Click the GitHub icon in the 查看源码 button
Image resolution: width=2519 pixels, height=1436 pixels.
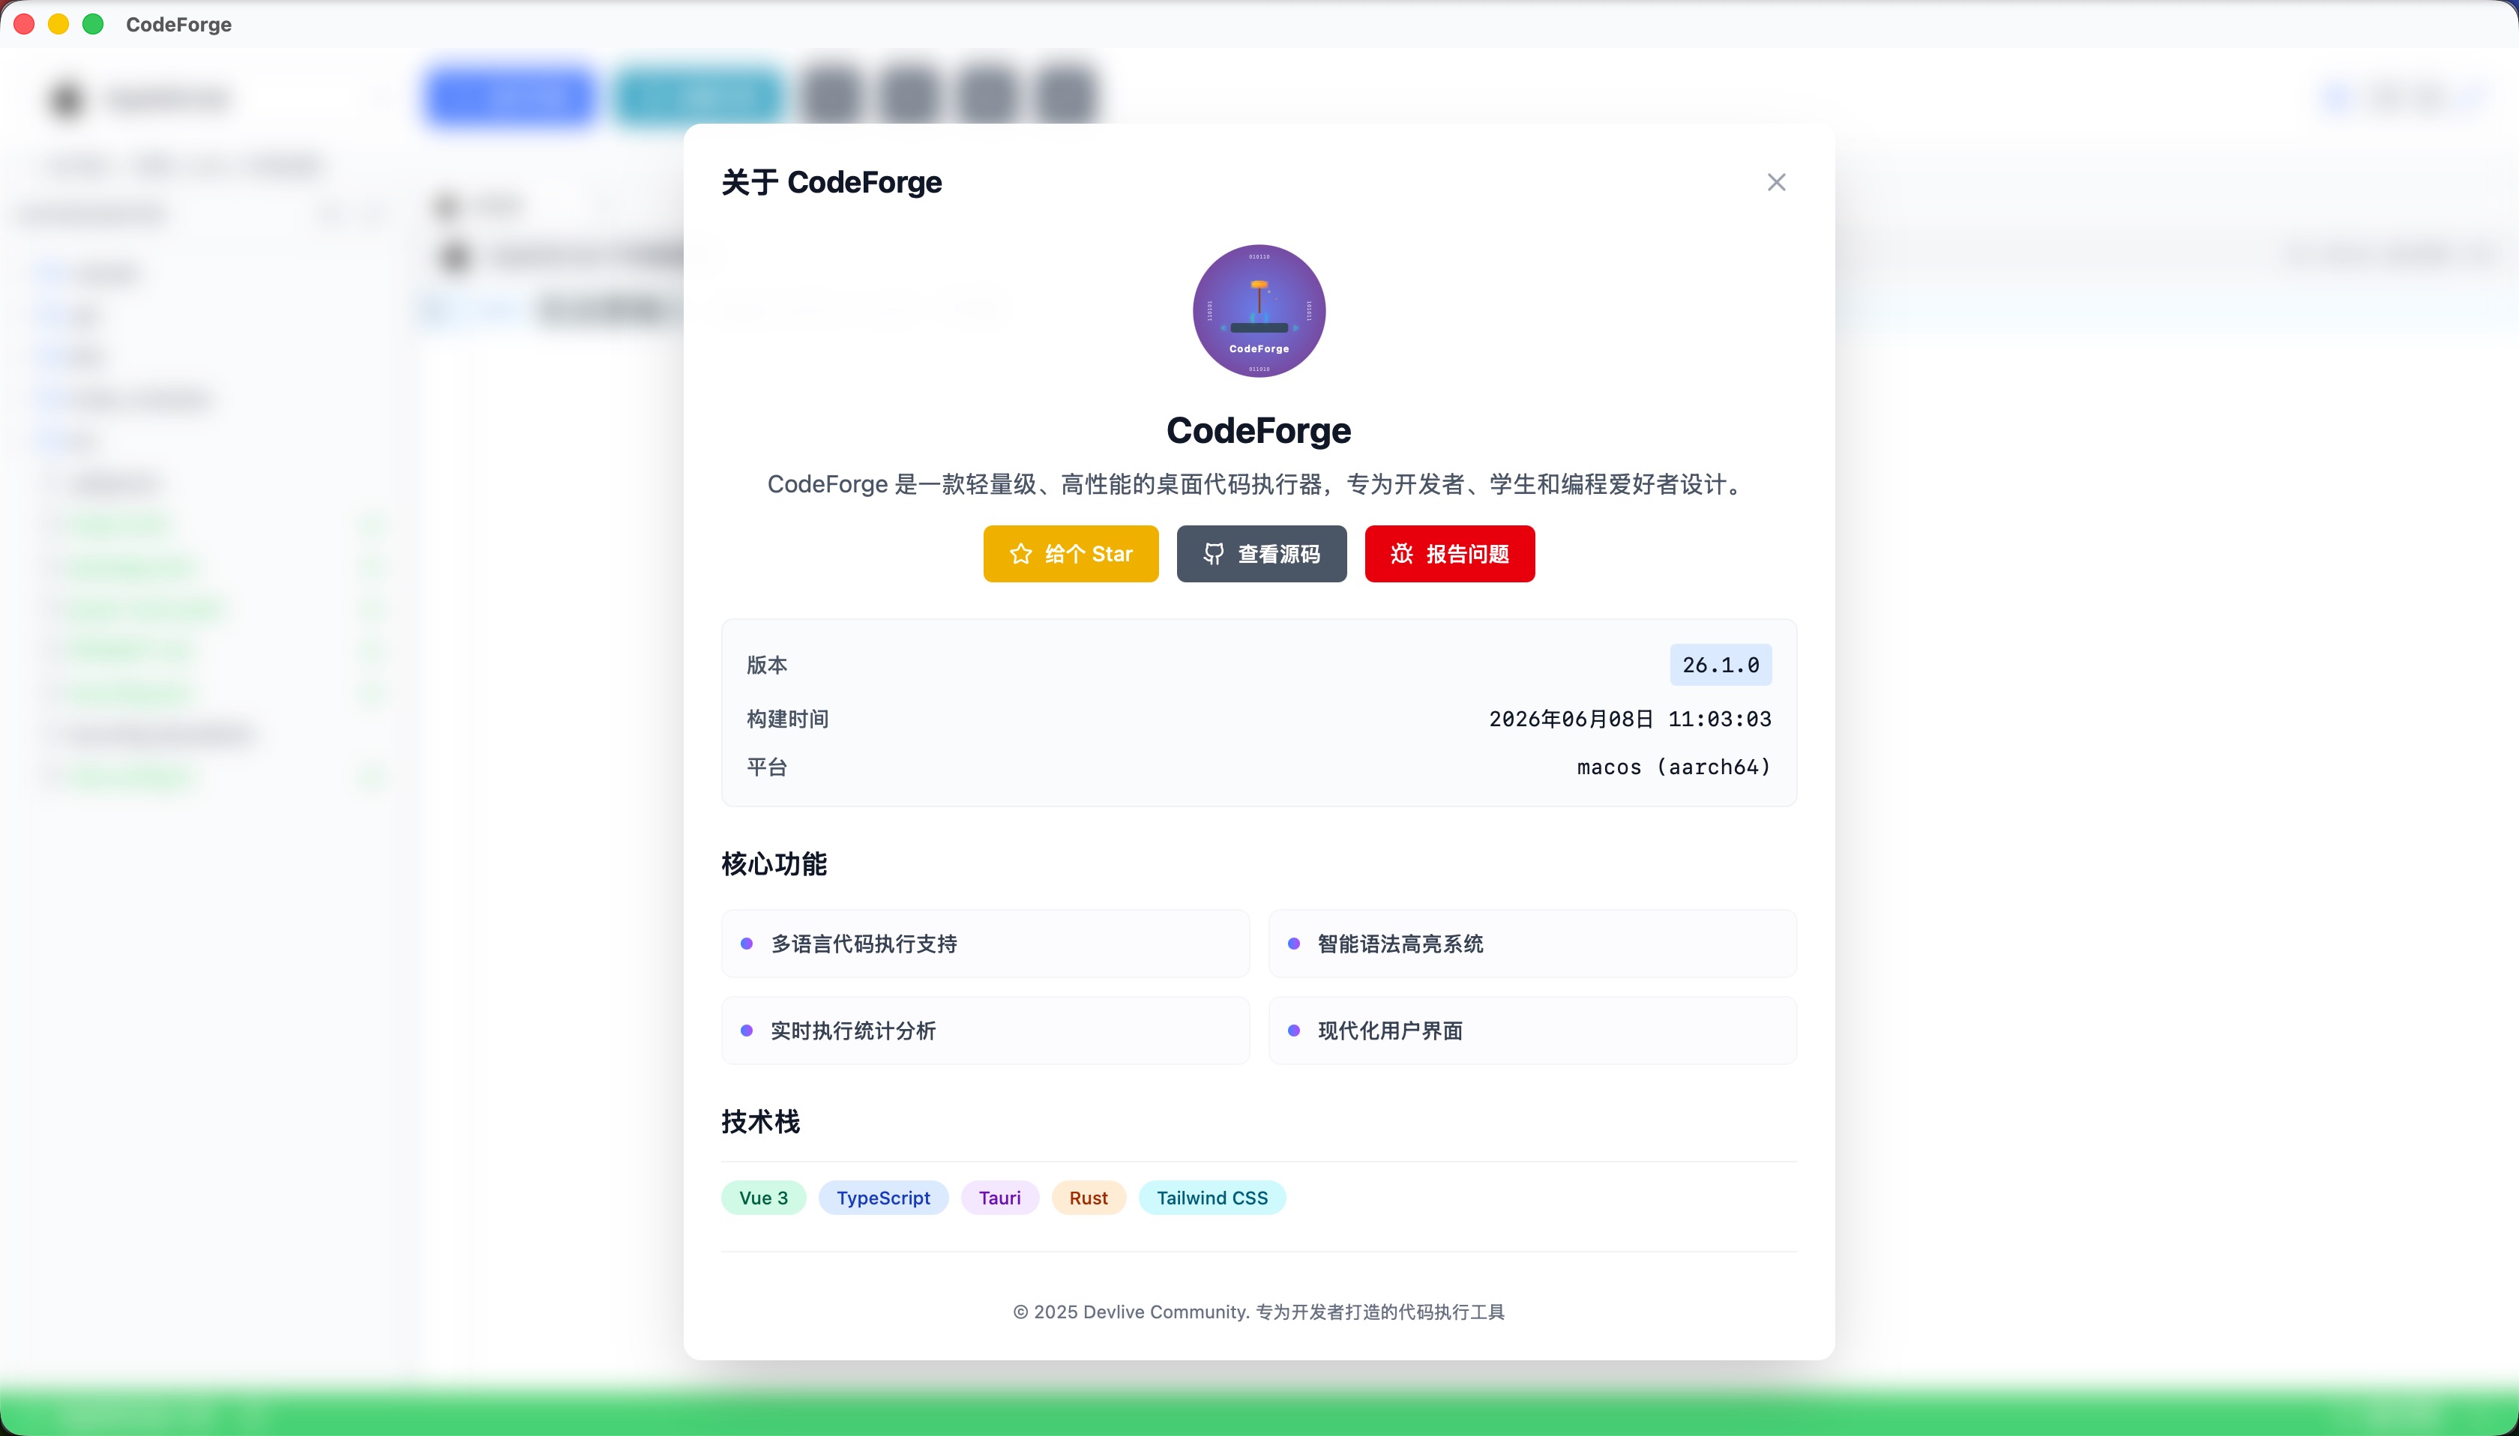click(x=1214, y=555)
